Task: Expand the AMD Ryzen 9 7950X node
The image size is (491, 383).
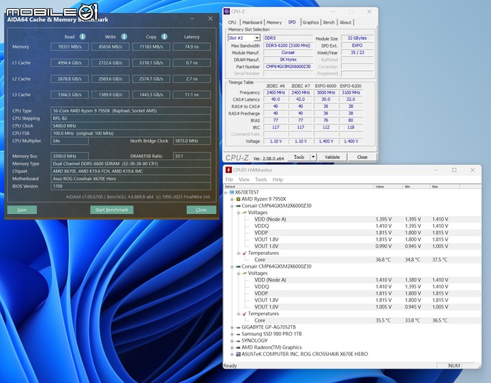Action: pyautogui.click(x=232, y=199)
